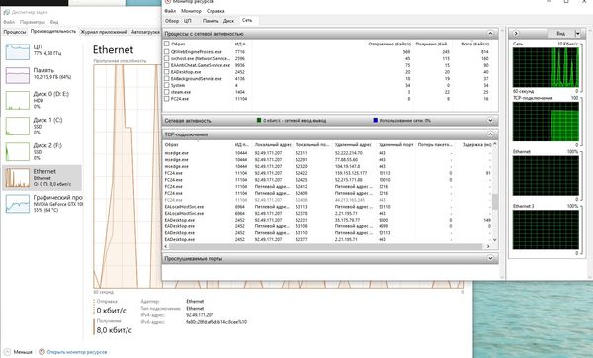Screen dimensions: 593x358
Task: Collapse the Процессы с сетевой активностью section
Action: tap(490, 34)
